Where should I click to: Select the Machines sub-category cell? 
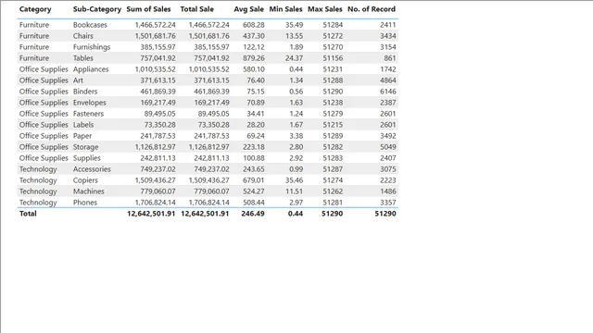coord(89,191)
